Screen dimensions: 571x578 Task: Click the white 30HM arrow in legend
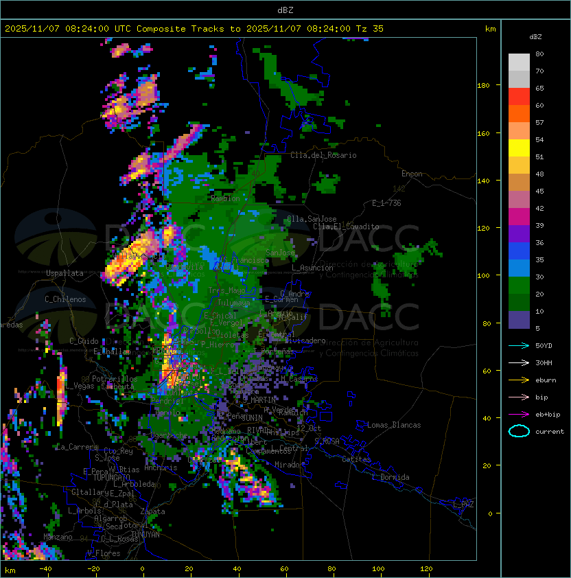[x=519, y=362]
